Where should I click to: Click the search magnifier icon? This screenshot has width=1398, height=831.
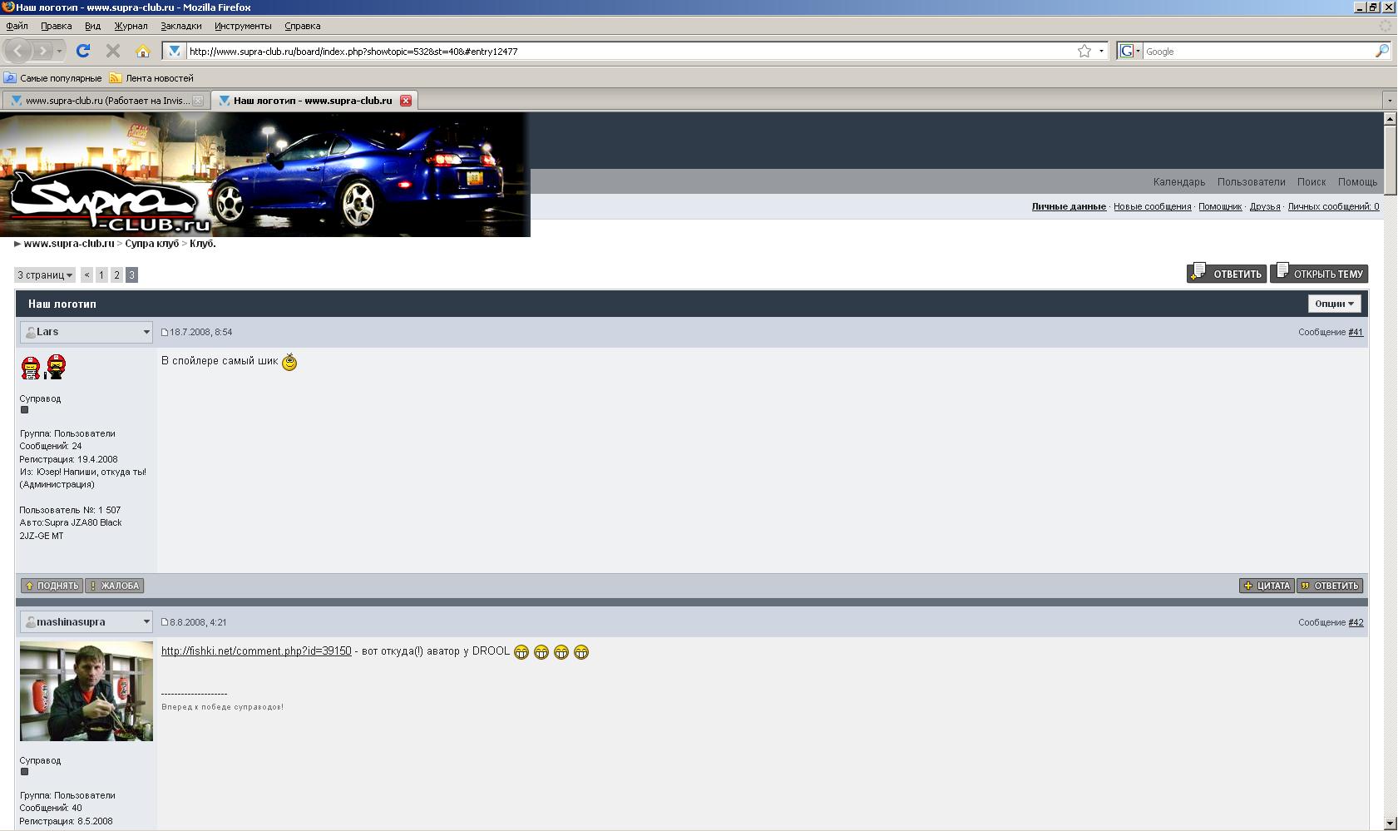(x=1381, y=51)
